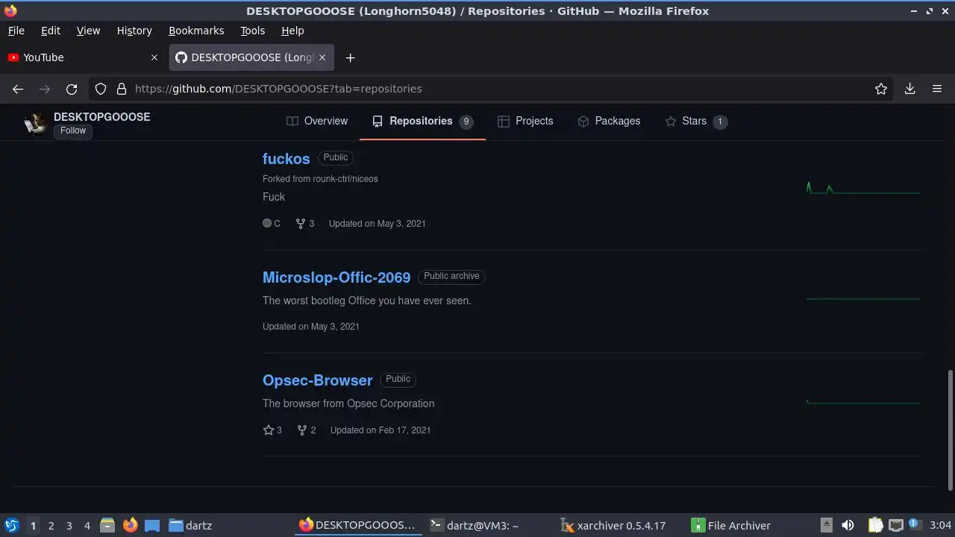Screen dimensions: 955x537
Task: Click the update notification tray icon
Action: coord(915,525)
